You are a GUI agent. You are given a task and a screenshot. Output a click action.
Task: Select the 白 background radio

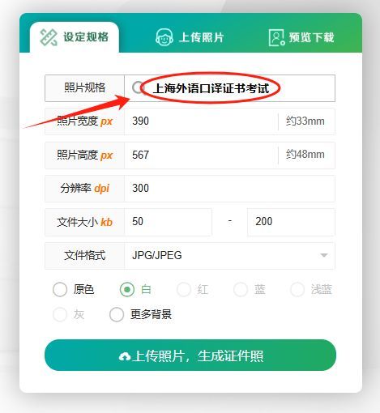(127, 289)
